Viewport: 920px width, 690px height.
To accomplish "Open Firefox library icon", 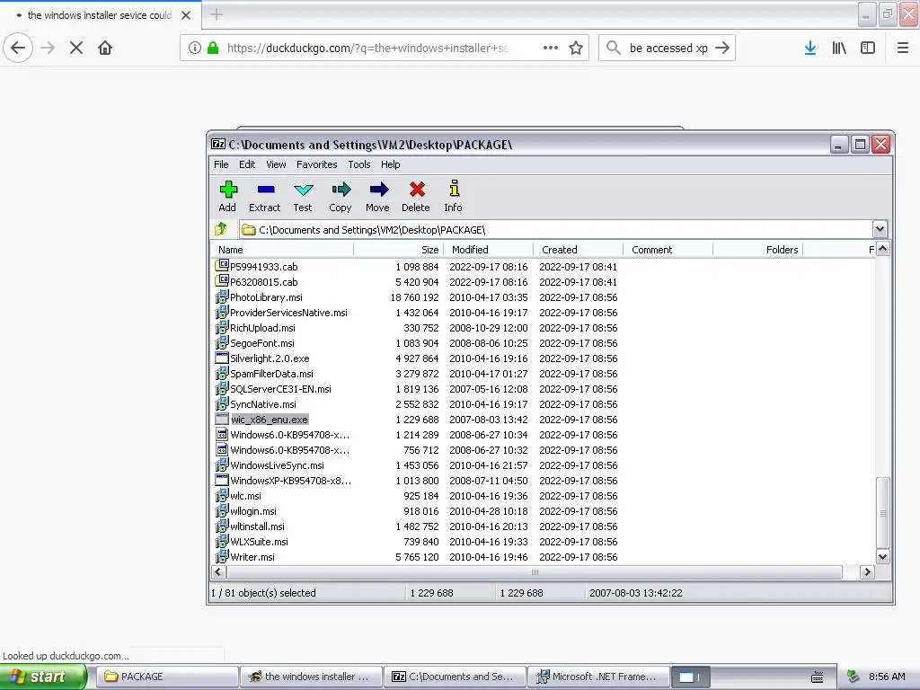I will (x=839, y=48).
